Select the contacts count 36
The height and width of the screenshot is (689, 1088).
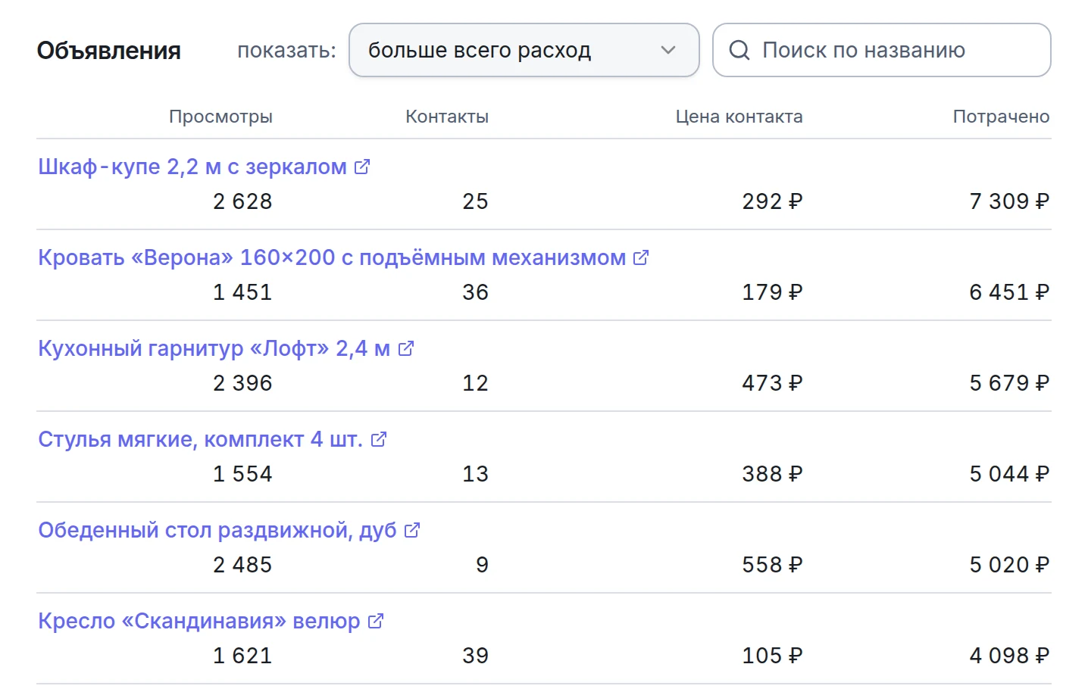475,292
